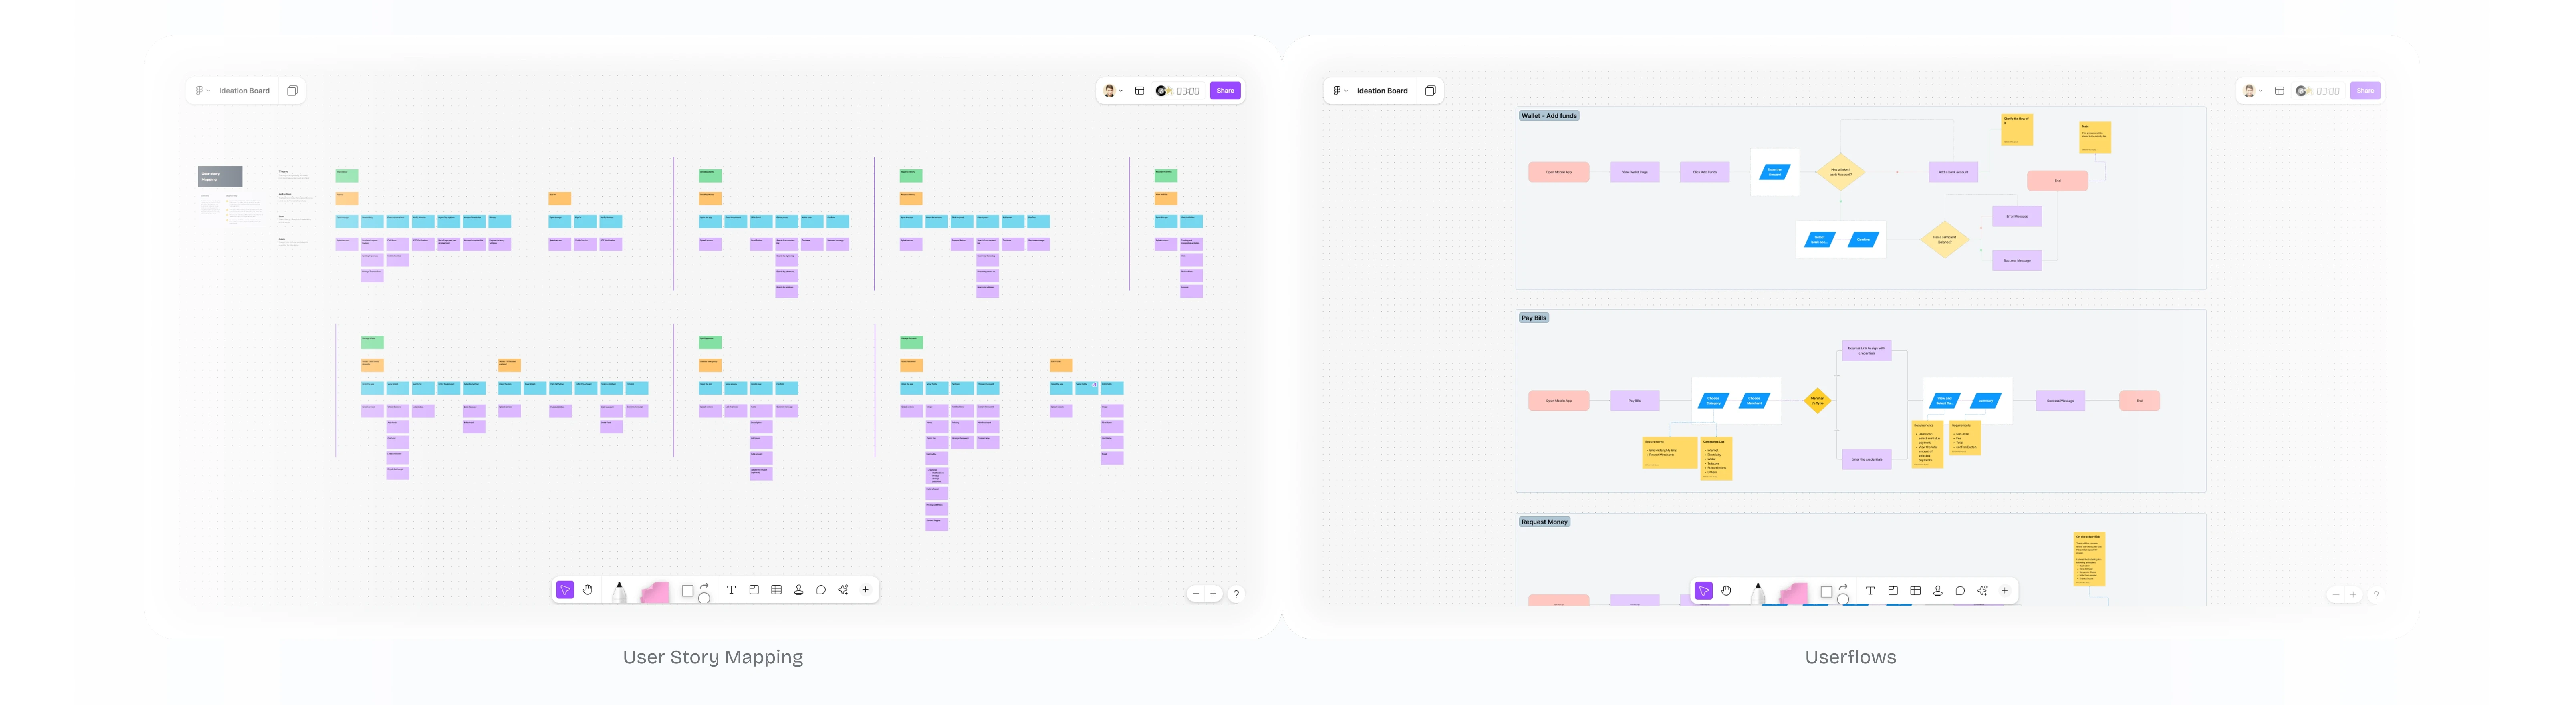This screenshot has height=705, width=2564.
Task: Open the comment tool in left board toolbar
Action: point(821,590)
